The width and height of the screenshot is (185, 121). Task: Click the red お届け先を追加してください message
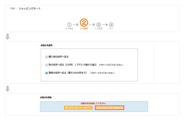pos(94,103)
